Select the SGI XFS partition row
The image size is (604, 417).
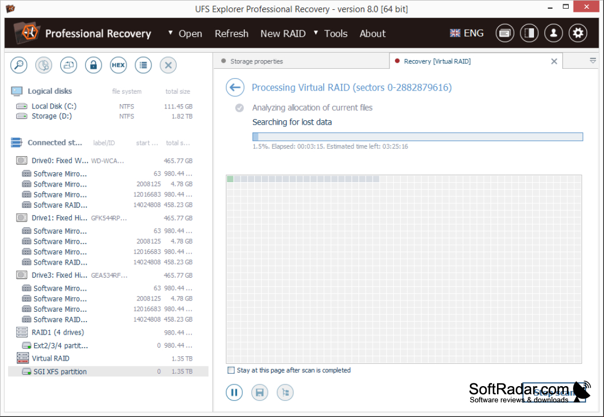tap(108, 371)
